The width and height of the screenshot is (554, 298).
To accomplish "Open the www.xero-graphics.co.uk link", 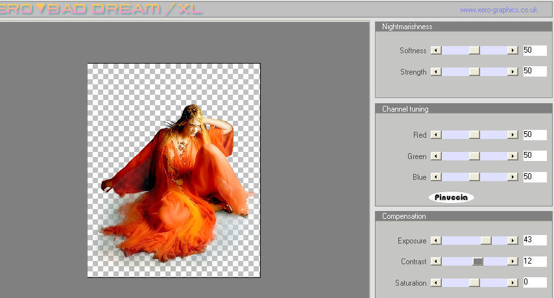I will pyautogui.click(x=499, y=10).
